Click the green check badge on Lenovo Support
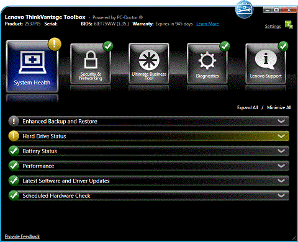The image size is (298, 242). 283,46
